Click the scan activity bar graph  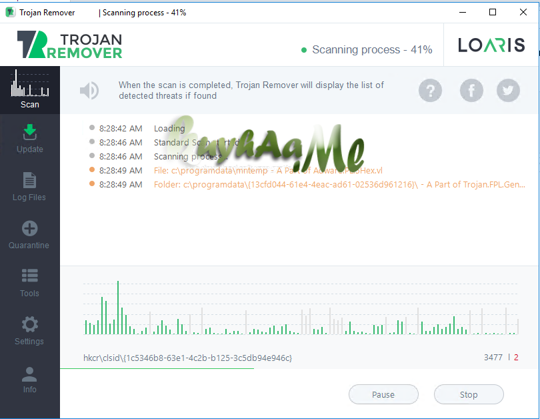(x=301, y=308)
